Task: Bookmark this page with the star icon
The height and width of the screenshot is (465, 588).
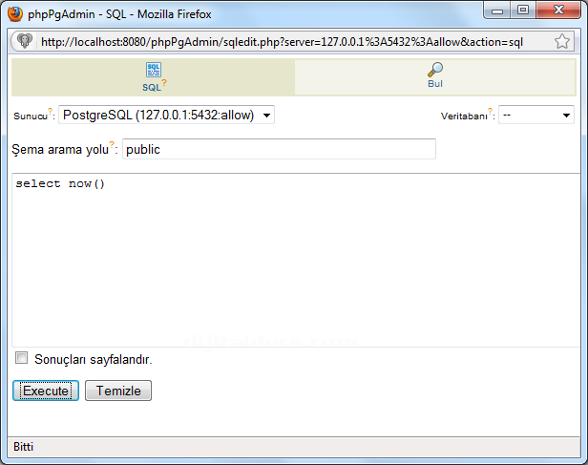Action: click(561, 41)
